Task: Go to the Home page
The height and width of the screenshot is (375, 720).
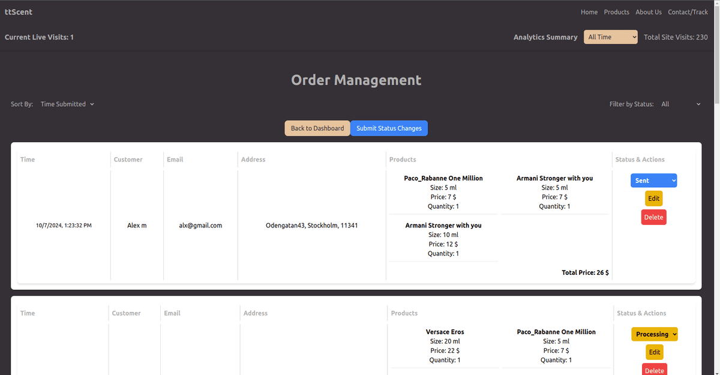Action: point(589,12)
